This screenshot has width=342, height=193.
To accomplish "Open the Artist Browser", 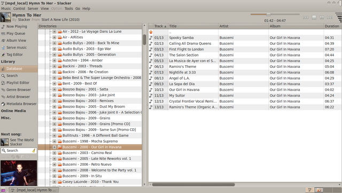I will point(18,97).
